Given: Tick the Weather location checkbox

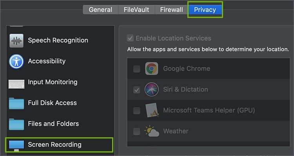Looking at the screenshot, I should pyautogui.click(x=136, y=131).
